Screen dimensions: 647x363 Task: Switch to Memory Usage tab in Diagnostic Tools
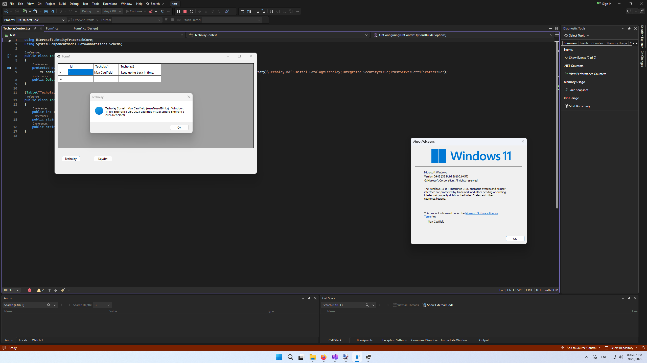(x=616, y=43)
